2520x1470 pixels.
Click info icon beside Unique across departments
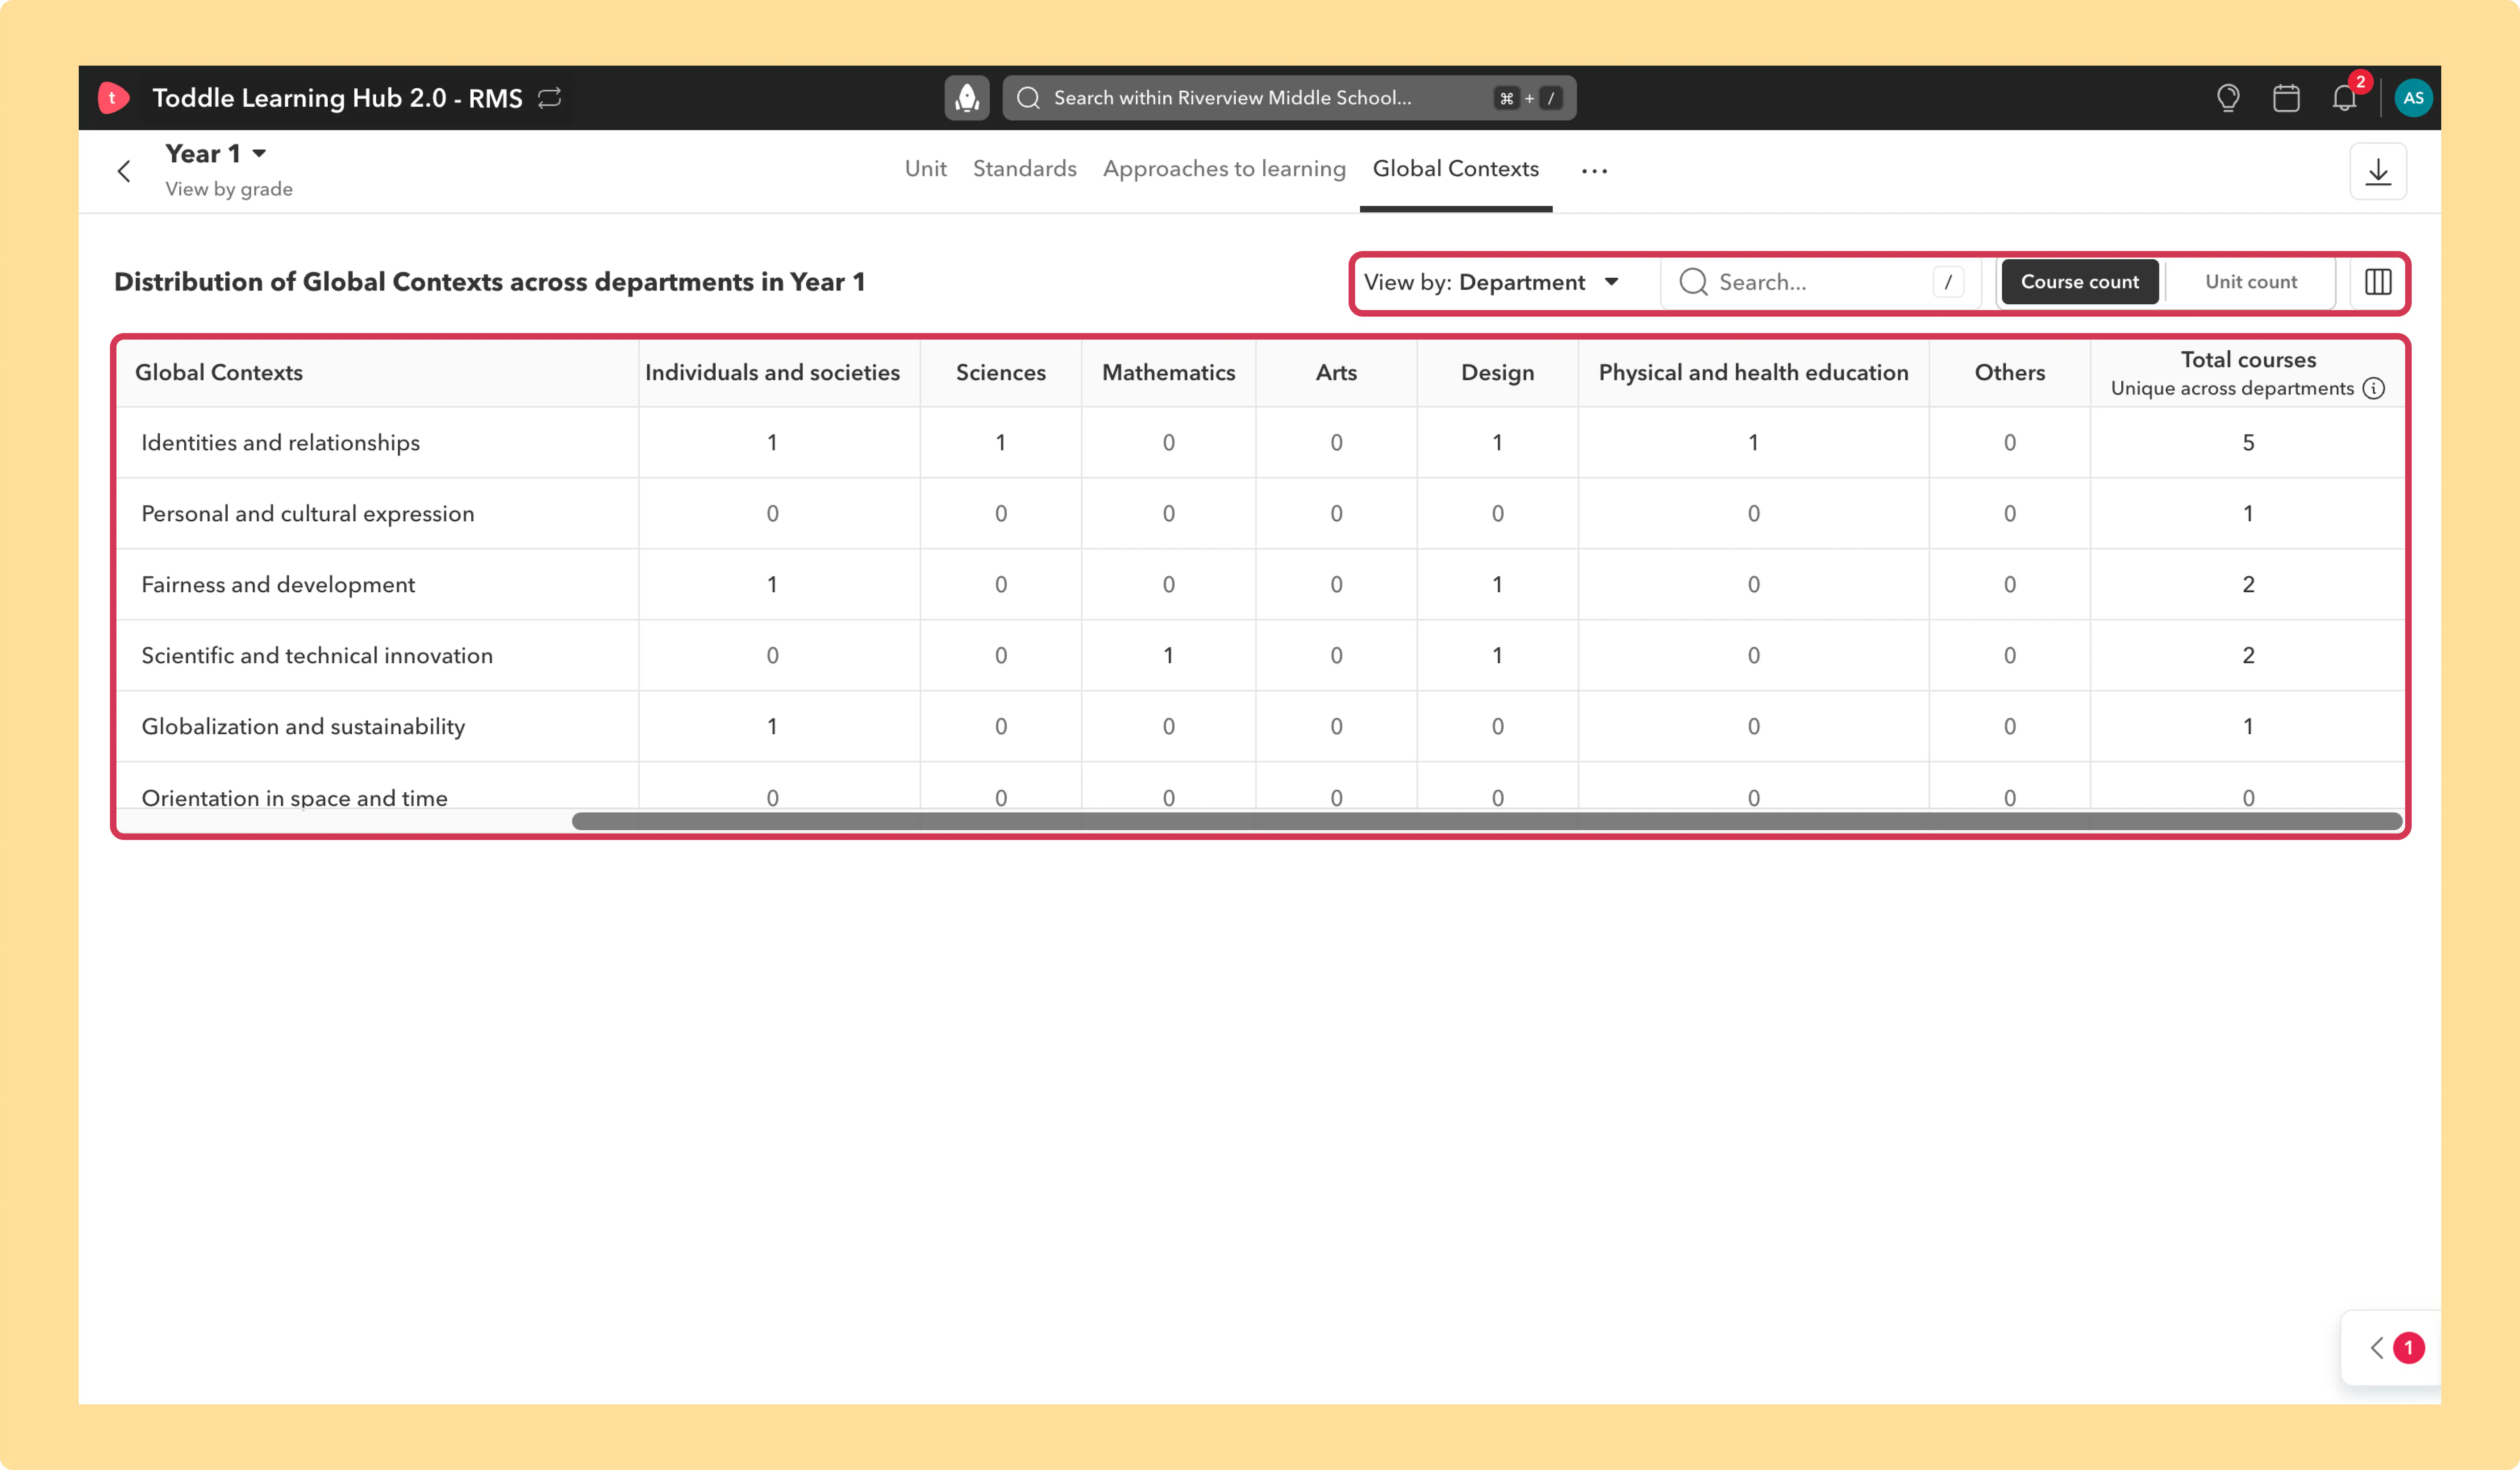(2374, 388)
